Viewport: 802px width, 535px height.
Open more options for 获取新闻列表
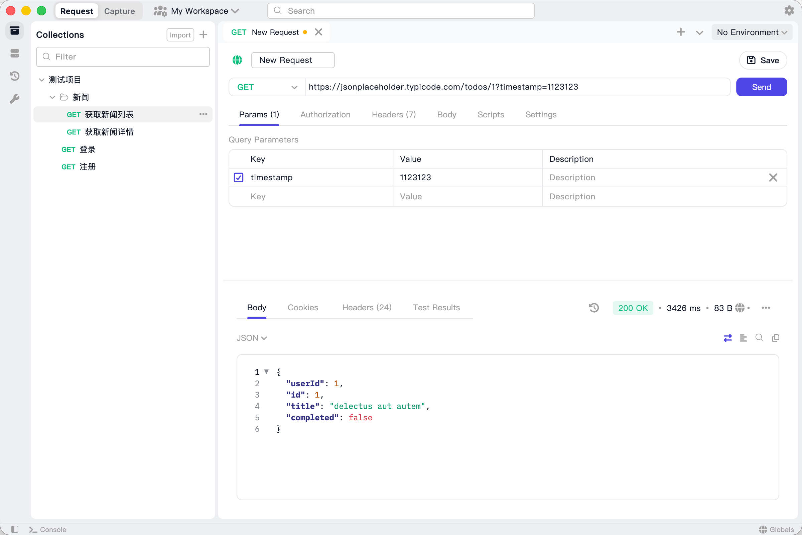tap(203, 114)
